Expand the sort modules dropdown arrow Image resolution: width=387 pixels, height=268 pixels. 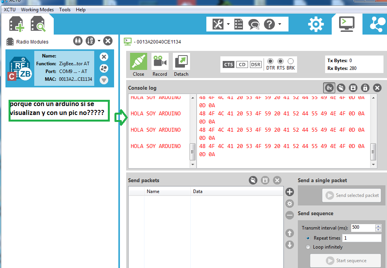pyautogui.click(x=99, y=41)
